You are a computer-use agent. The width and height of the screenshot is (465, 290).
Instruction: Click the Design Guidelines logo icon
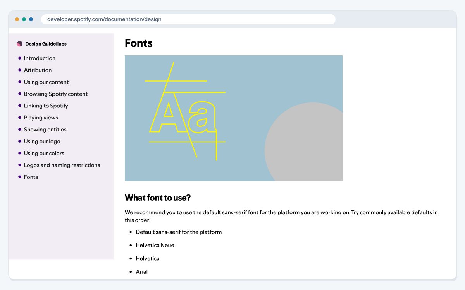pyautogui.click(x=20, y=44)
